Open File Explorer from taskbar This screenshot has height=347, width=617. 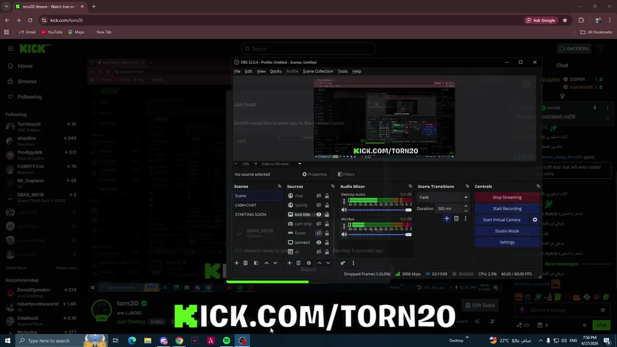pyautogui.click(x=148, y=341)
